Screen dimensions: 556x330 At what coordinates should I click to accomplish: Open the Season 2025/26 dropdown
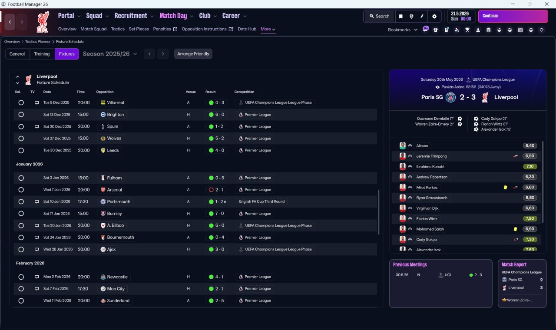click(x=110, y=54)
